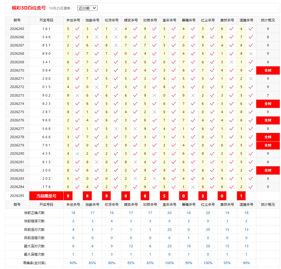Click the 最大连错次数 row label

click(x=34, y=255)
